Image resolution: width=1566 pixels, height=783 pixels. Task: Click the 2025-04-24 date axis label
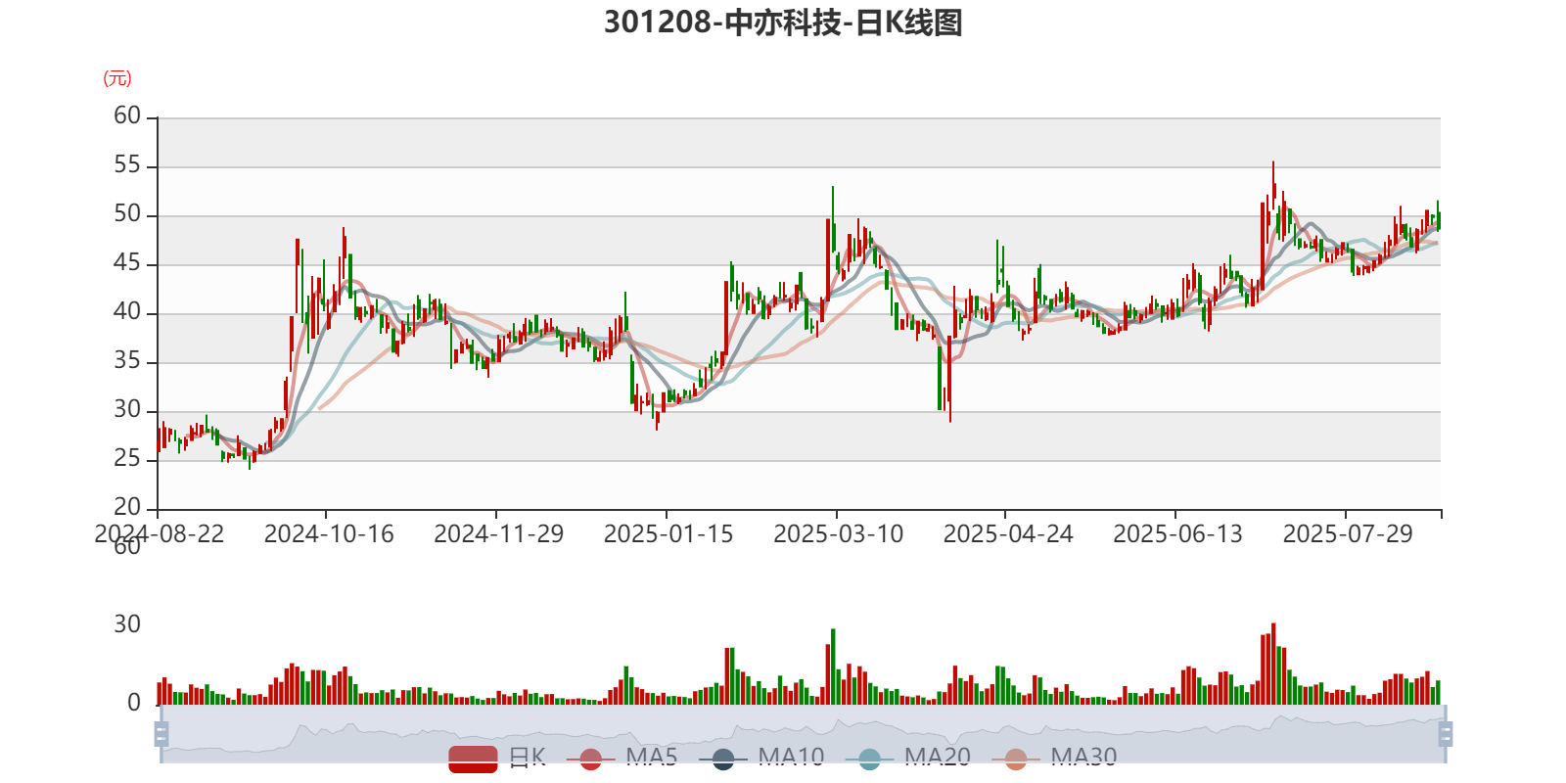(x=1008, y=534)
